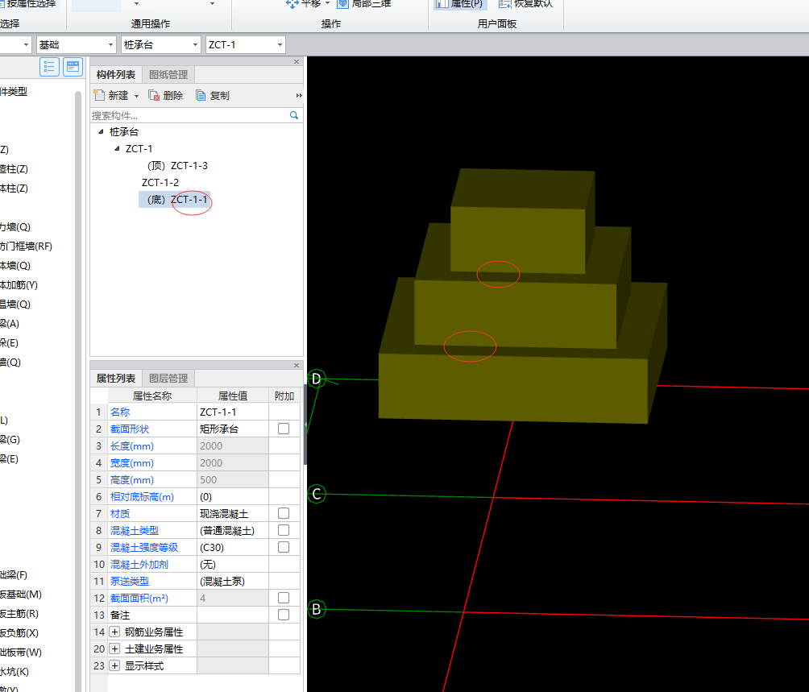Open the 基础 category dropdown
Viewport: 809px width, 692px height.
[110, 45]
